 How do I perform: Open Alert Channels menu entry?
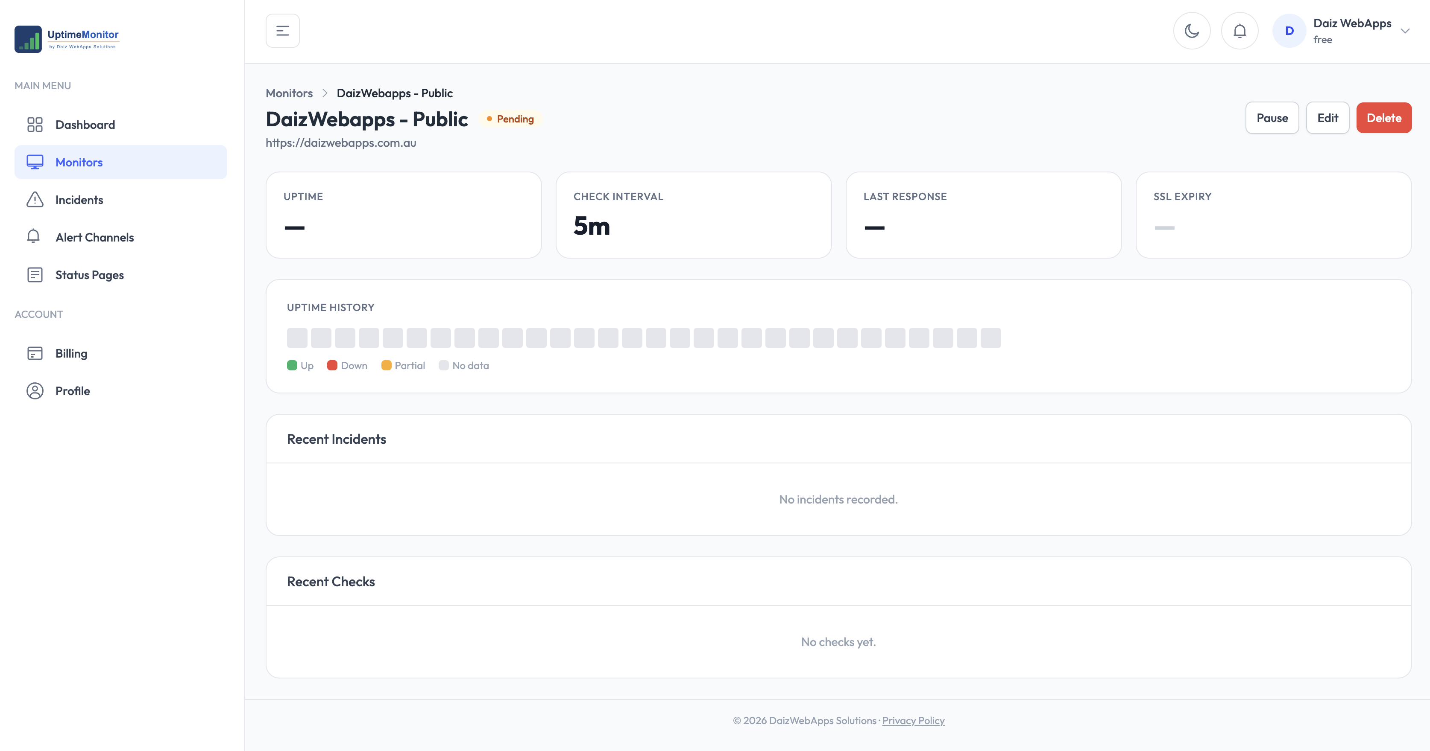120,237
